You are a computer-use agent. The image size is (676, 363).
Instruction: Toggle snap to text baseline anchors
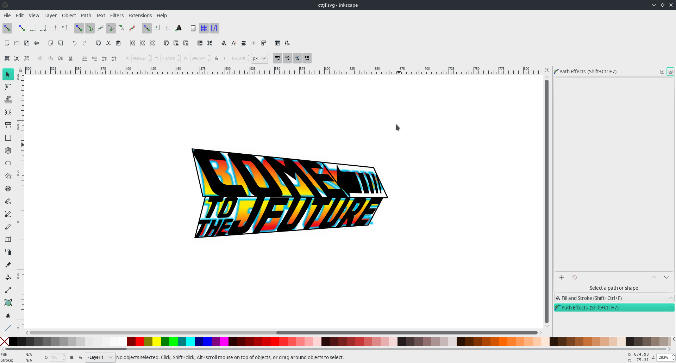[179, 28]
